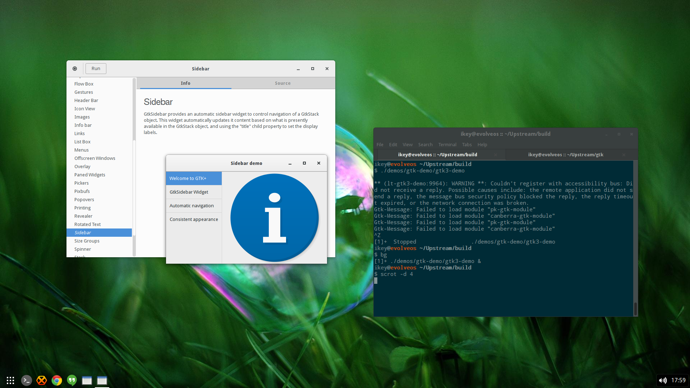Open the terminal Tabs menu
The height and width of the screenshot is (388, 690).
pyautogui.click(x=467, y=144)
